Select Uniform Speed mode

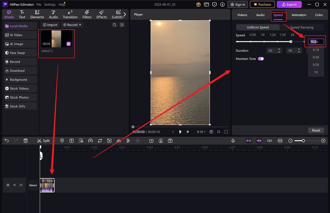258,27
